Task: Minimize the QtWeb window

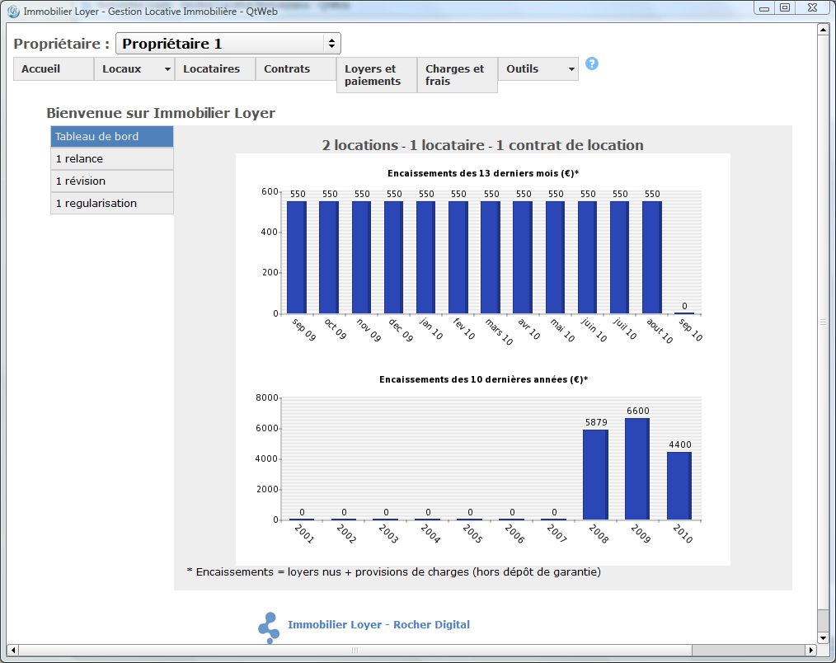Action: (x=764, y=7)
